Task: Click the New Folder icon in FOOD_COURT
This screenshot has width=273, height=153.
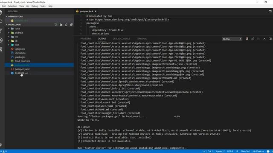Action: point(61,25)
